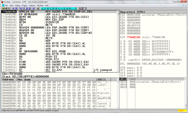
Task: Select the EBX register value 7EFDE000
Action: click(133, 23)
